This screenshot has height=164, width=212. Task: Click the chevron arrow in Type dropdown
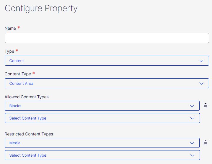(201, 61)
